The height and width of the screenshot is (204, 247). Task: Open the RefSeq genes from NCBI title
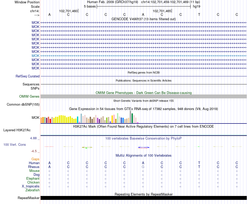coord(144,72)
